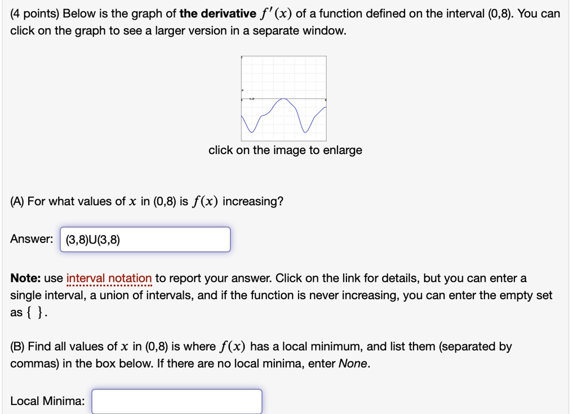577x414 pixels.
Task: Click the answer field next to 'Answer:'
Action: coord(144,239)
